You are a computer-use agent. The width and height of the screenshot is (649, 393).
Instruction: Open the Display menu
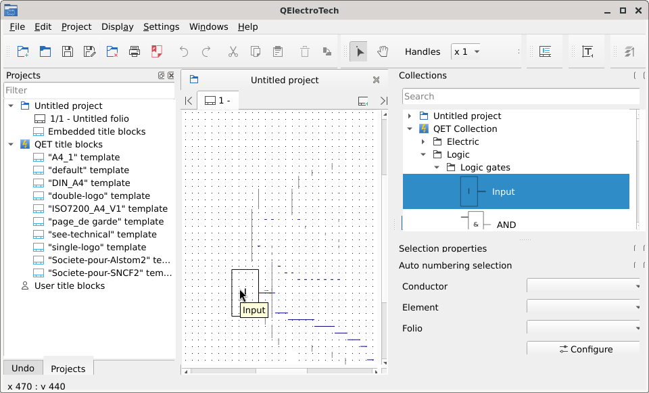coord(117,27)
